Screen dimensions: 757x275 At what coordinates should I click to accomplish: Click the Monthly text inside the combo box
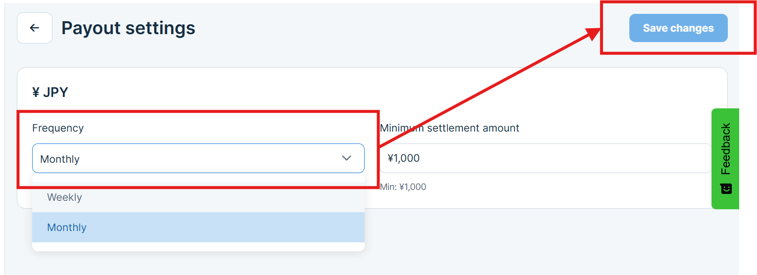[x=60, y=159]
